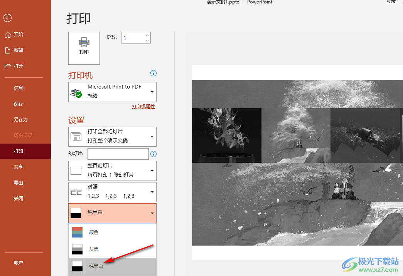The width and height of the screenshot is (403, 276).
Task: Click the 份数 copies input field
Action: 133,38
